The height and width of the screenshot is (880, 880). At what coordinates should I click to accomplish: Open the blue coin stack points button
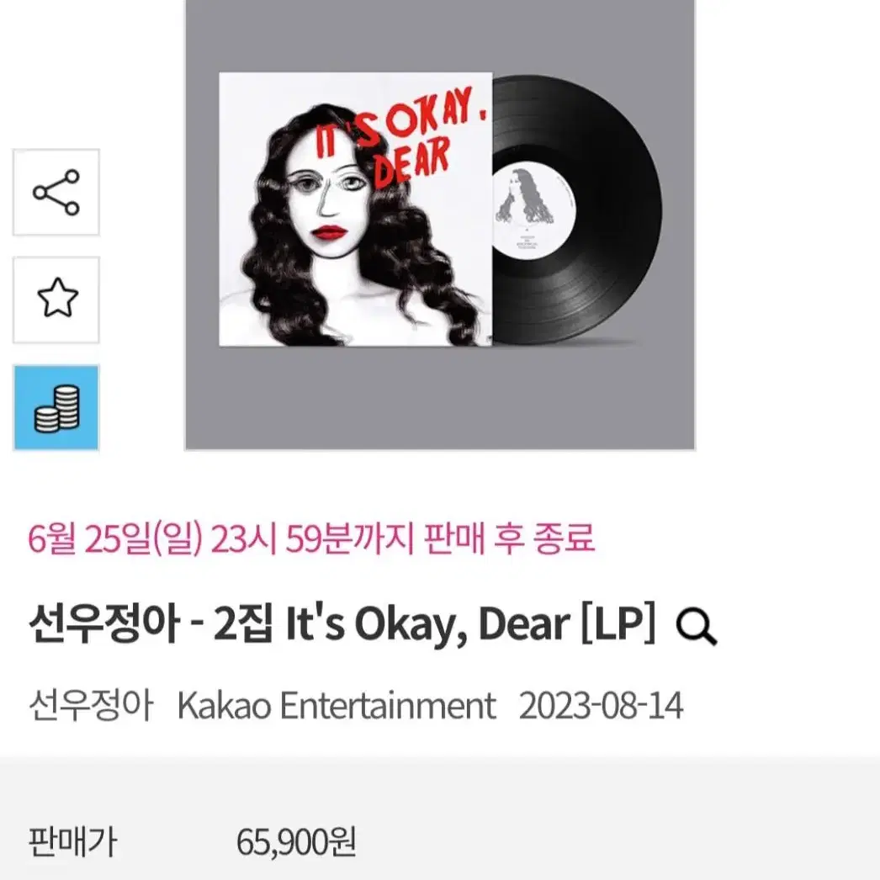click(56, 407)
